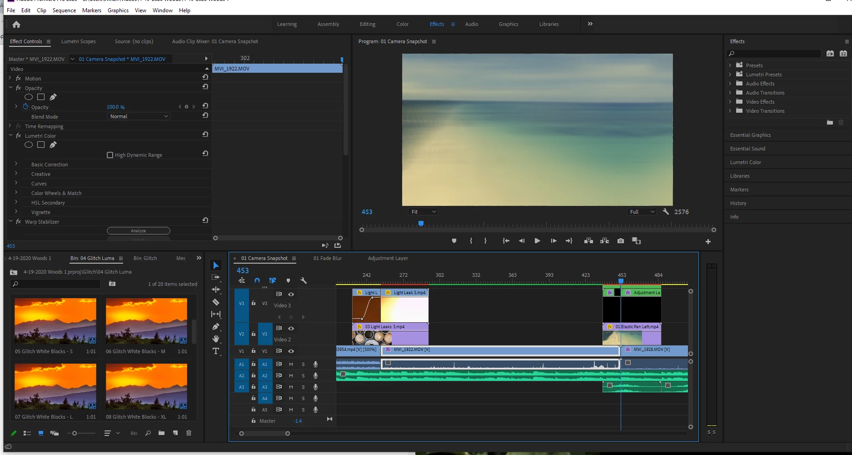Delete selected item with Project panel trash icon
This screenshot has width=852, height=455.
point(189,433)
